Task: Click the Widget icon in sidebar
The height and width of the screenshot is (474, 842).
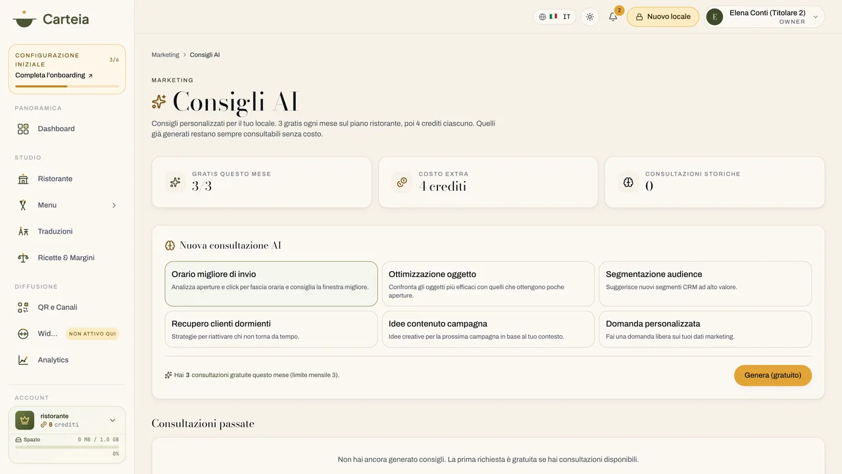Action: coord(23,334)
